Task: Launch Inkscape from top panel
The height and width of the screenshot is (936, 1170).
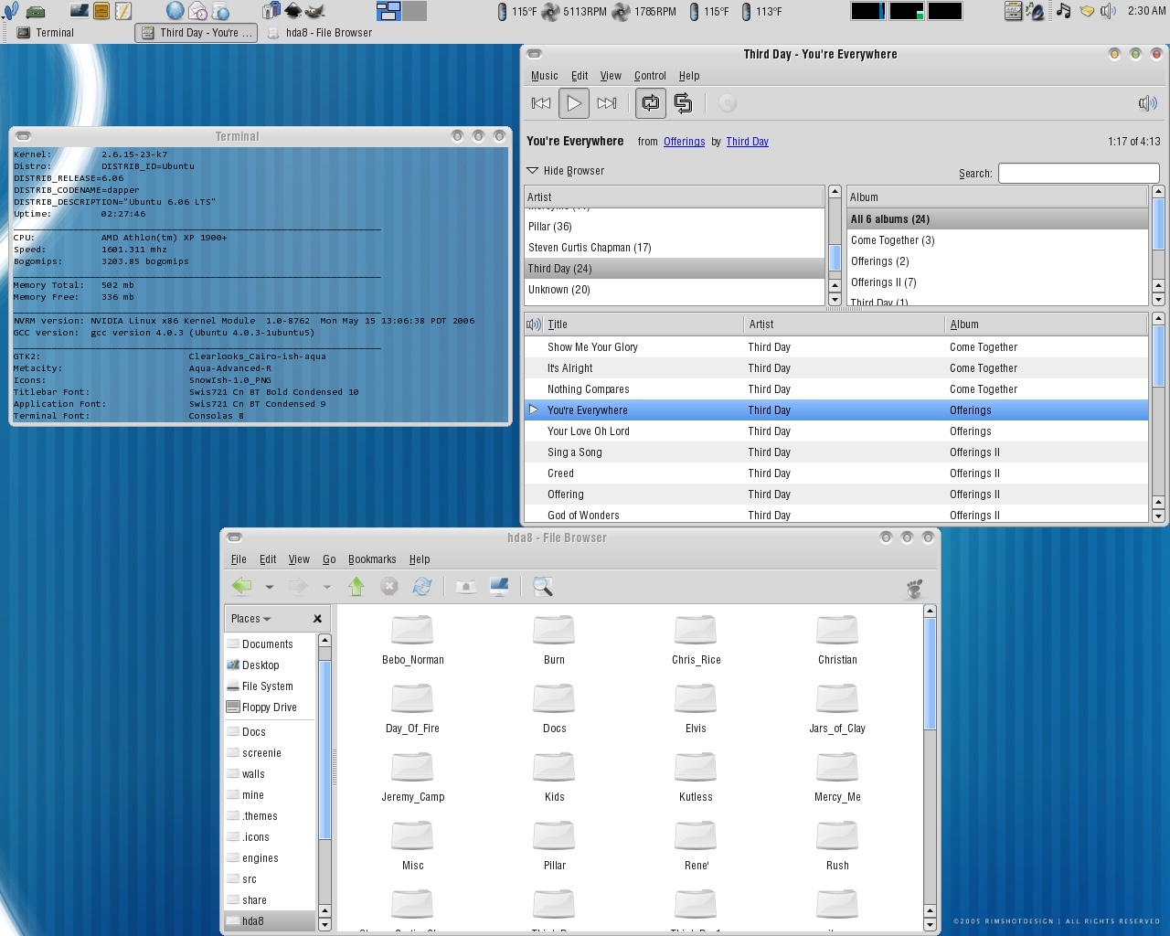Action: [293, 11]
